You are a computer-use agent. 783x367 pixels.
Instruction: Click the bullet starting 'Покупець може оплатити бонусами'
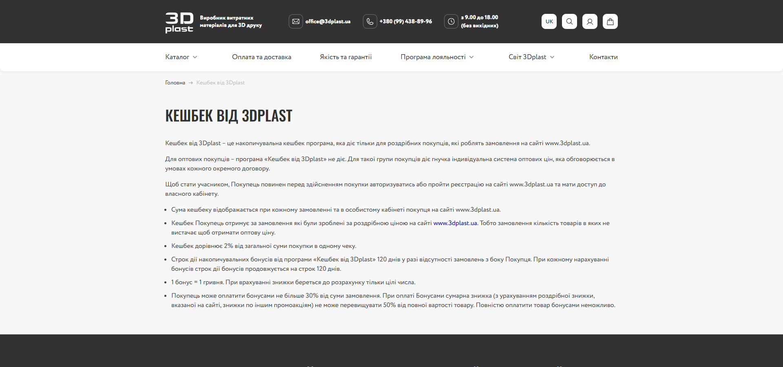coord(393,301)
